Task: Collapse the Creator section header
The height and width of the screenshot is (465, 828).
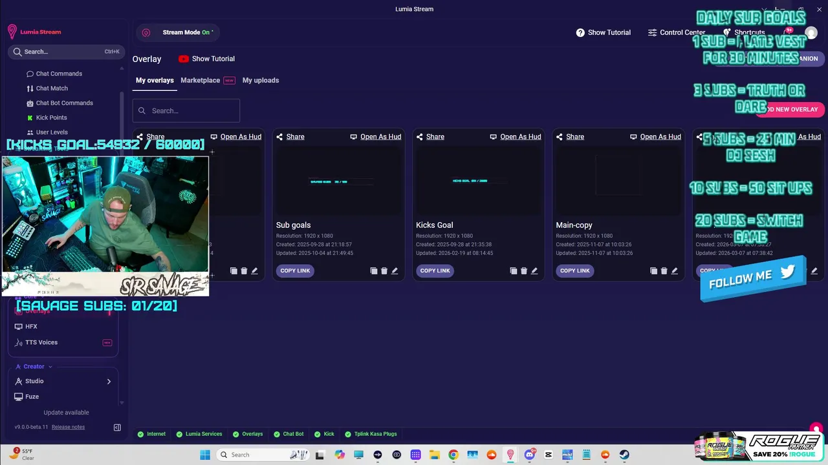Action: coord(34,366)
